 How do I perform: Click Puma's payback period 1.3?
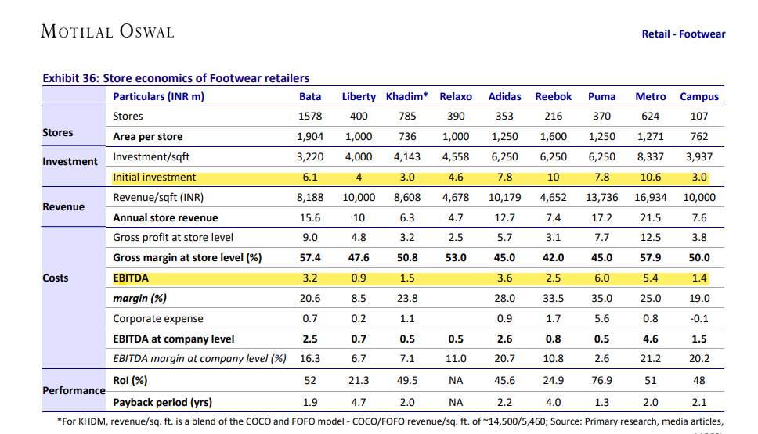[601, 402]
